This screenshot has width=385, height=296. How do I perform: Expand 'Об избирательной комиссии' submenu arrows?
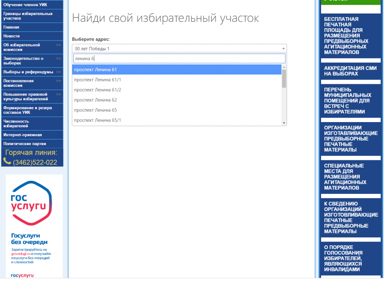pyautogui.click(x=58, y=45)
